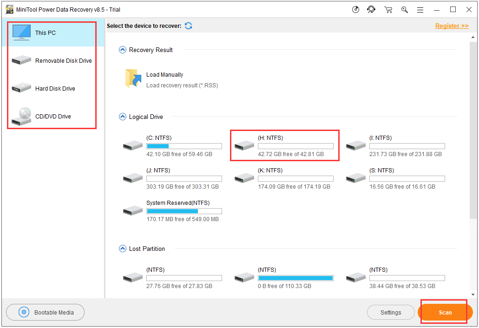Open the hamburger menu
The width and height of the screenshot is (479, 328).
click(x=420, y=9)
